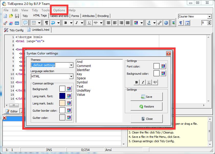Image resolution: width=215 pixels, height=154 pixels.
Task: Open the Language selection dropdown
Action: (x=71, y=76)
